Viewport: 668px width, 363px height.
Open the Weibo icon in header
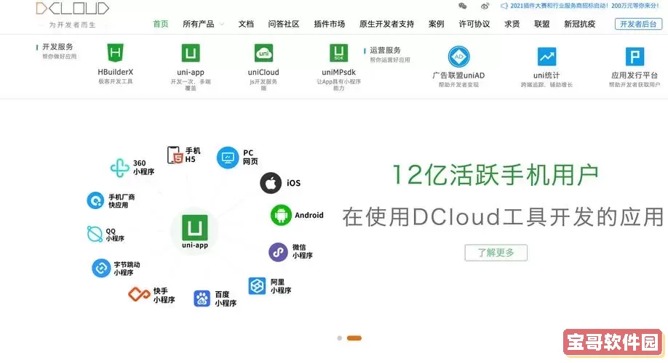485,6
